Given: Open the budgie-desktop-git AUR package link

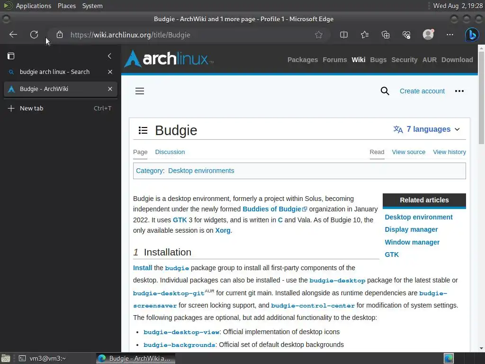Looking at the screenshot, I should 169,293.
